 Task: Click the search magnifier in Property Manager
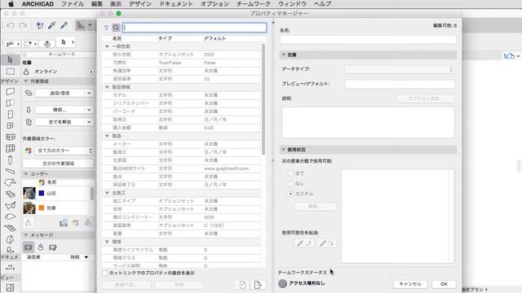click(116, 28)
